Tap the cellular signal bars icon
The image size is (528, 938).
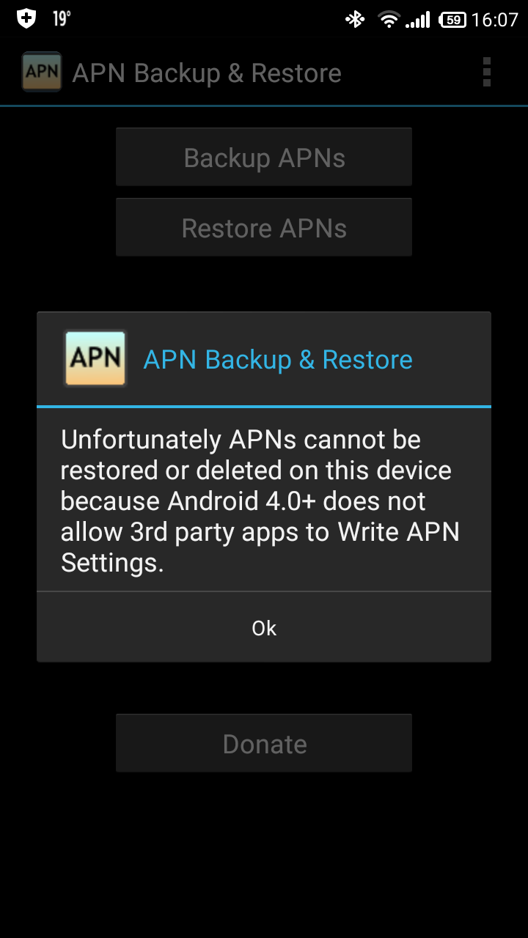[418, 20]
